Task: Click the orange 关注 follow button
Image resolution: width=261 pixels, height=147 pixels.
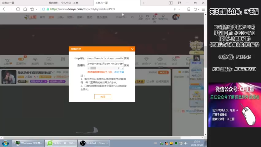Action: pos(163,73)
